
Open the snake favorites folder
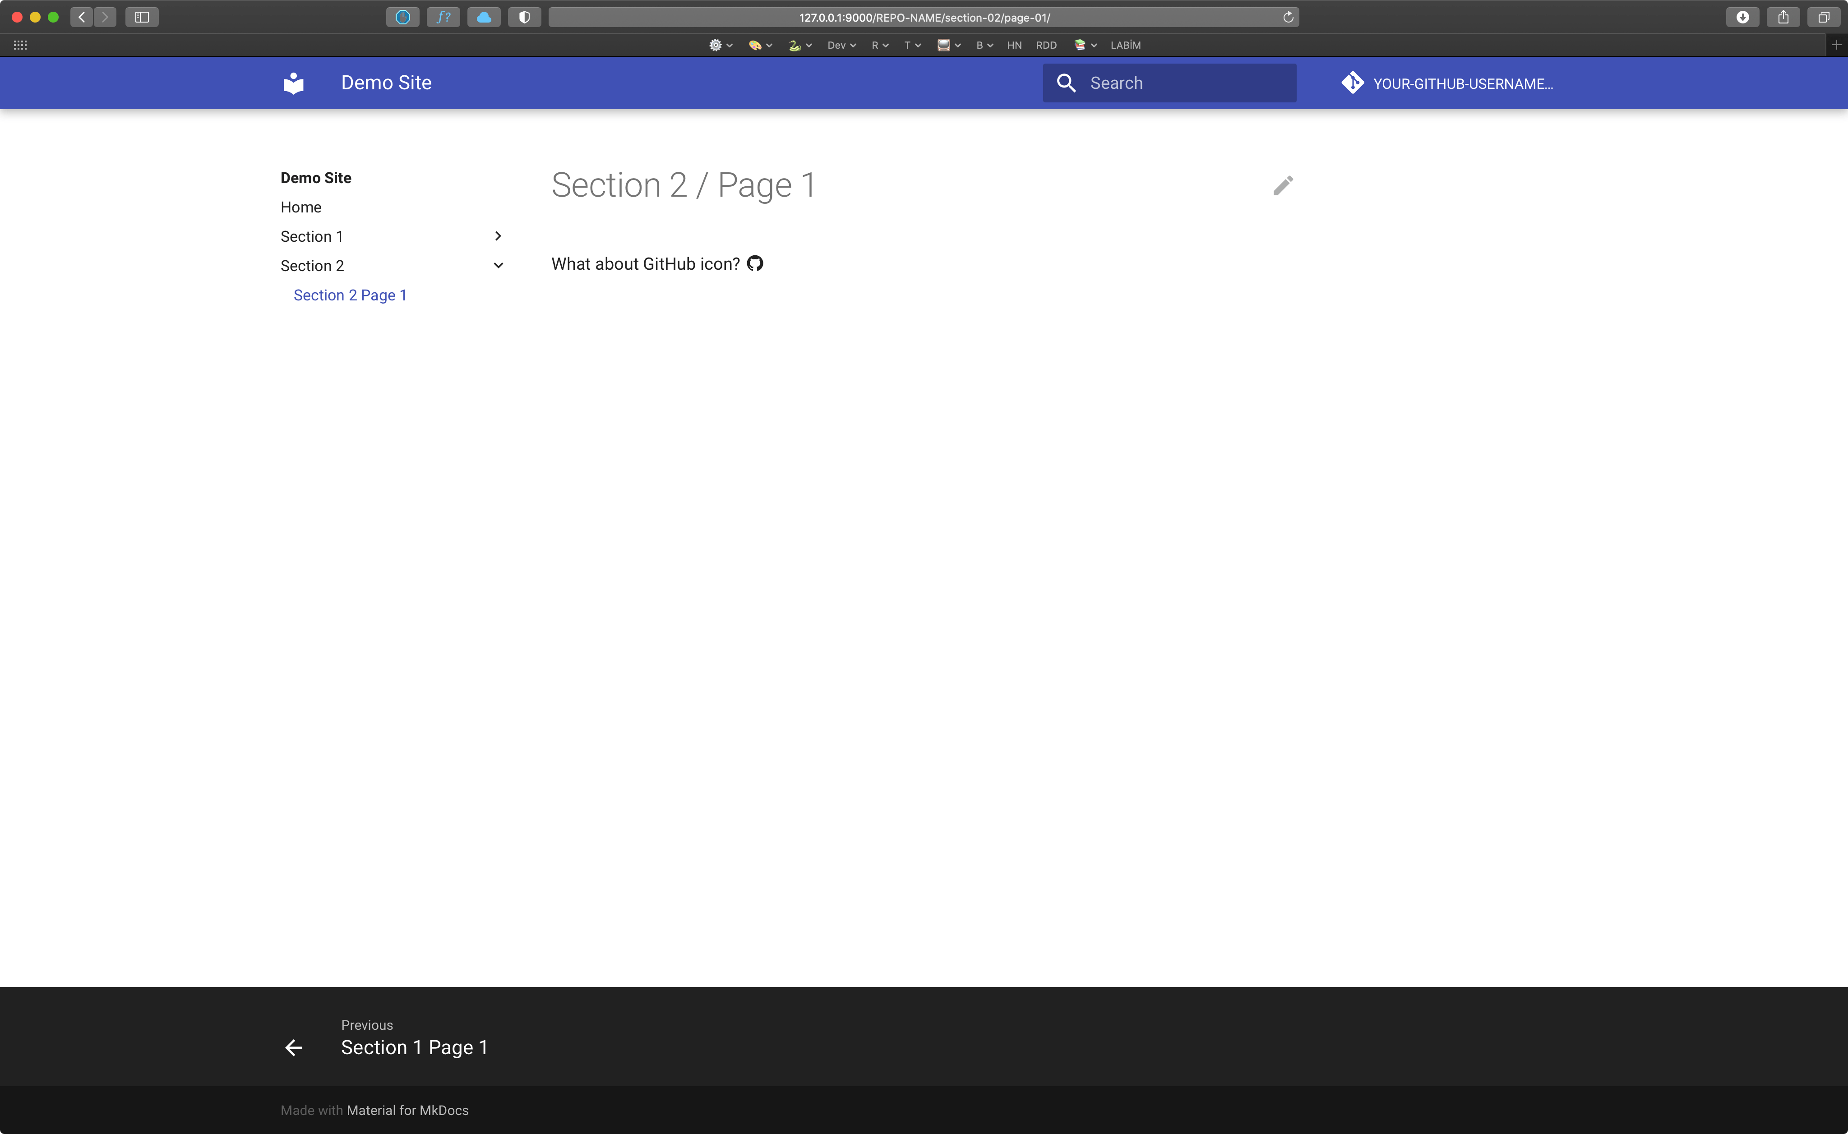799,45
